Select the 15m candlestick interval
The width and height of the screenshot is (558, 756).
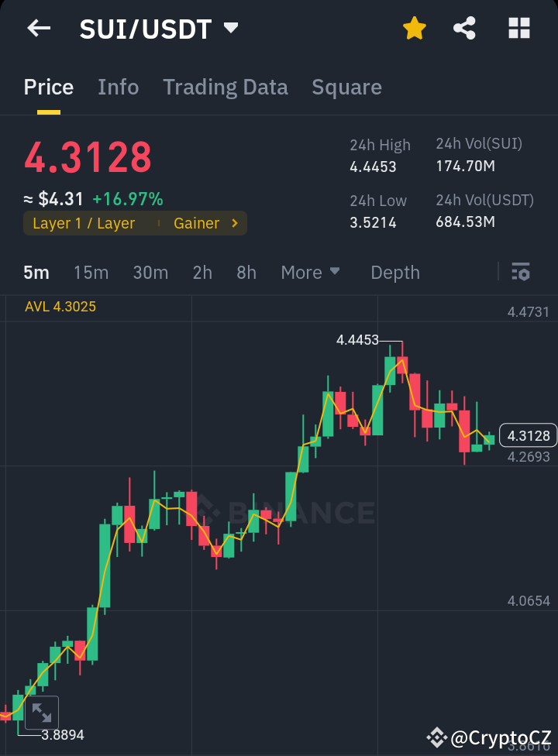click(91, 273)
